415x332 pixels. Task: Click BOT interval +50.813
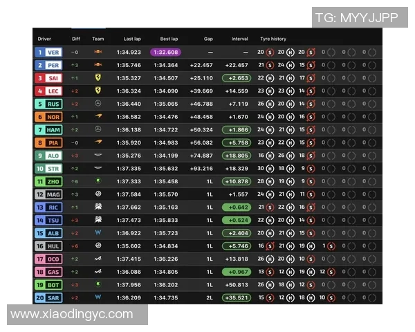tap(237, 285)
